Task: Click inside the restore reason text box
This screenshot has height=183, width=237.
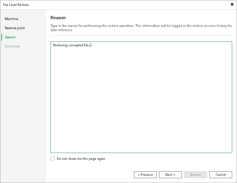Action: (x=141, y=97)
